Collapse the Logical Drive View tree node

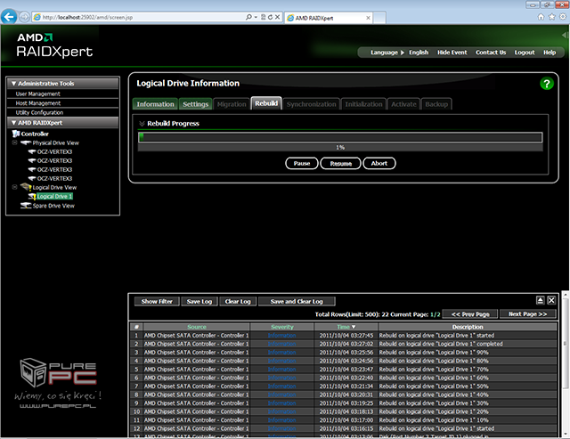click(14, 187)
